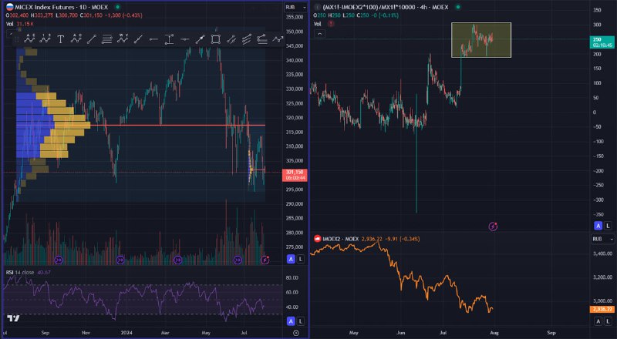Open the spread formula symbol icon
This screenshot has width=617, height=339.
(317, 7)
